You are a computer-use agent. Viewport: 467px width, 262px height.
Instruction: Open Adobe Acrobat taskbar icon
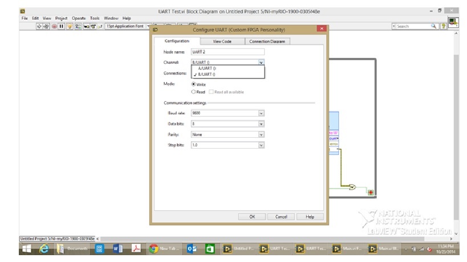click(x=136, y=249)
